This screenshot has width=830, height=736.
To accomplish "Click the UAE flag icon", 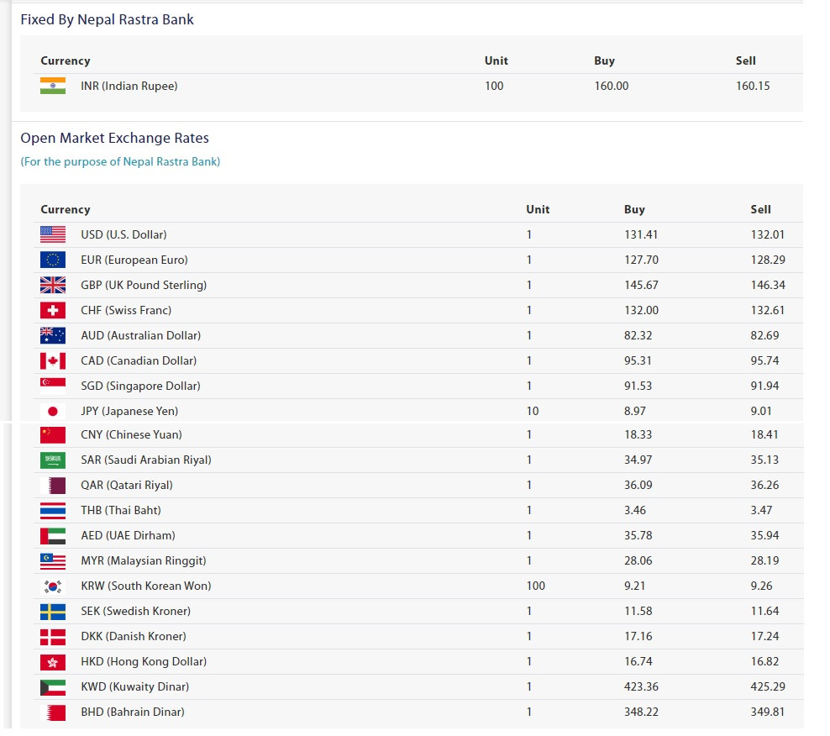I will (x=53, y=536).
